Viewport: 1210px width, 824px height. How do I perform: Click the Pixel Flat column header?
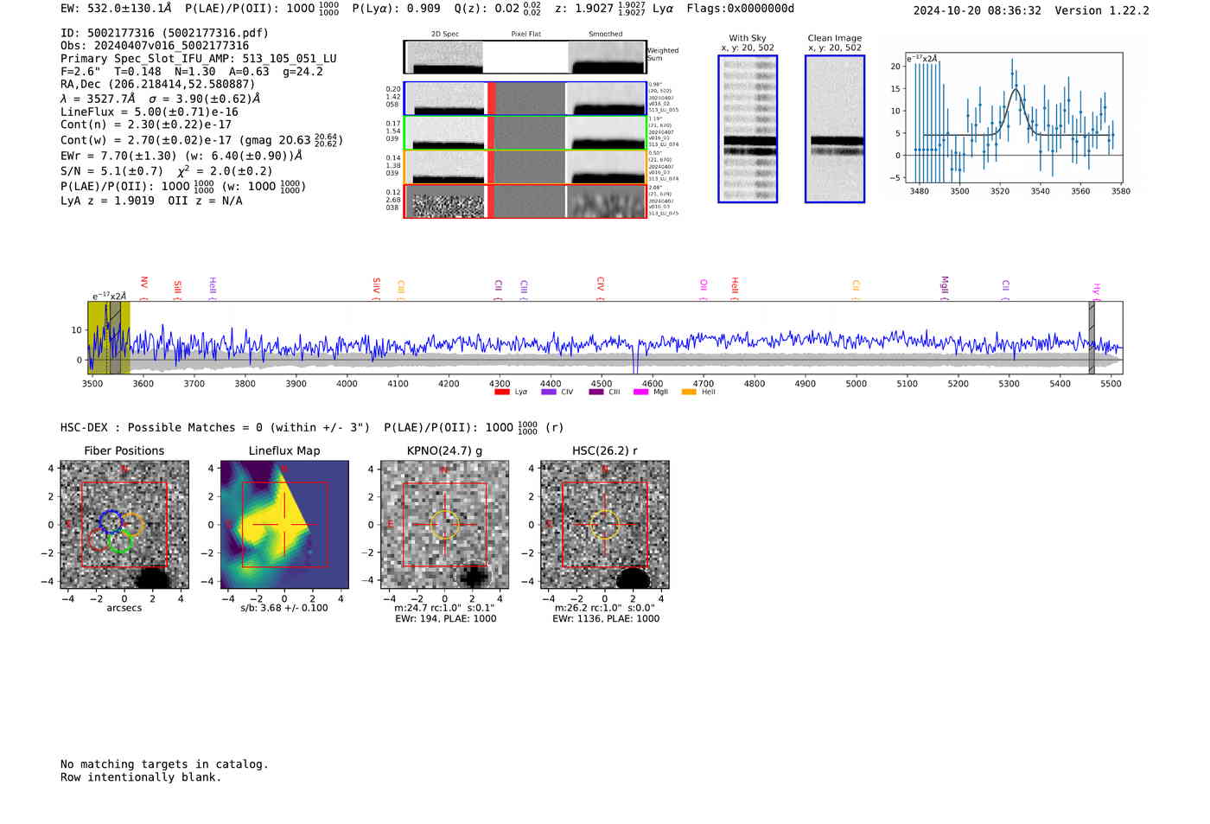(x=525, y=35)
